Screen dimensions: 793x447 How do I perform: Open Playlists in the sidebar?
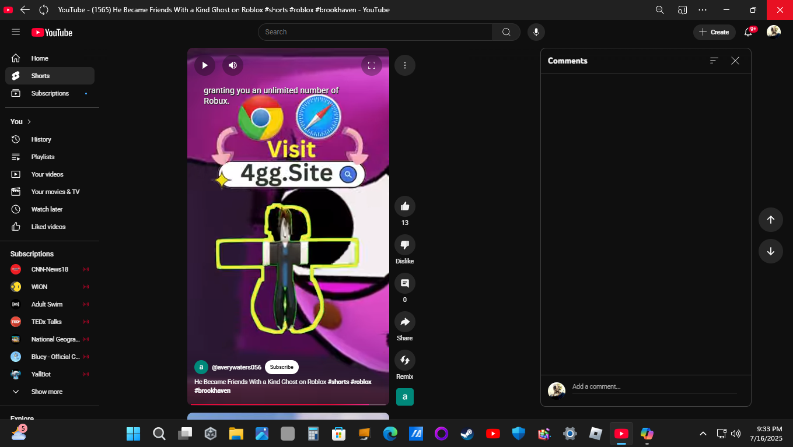point(50,157)
